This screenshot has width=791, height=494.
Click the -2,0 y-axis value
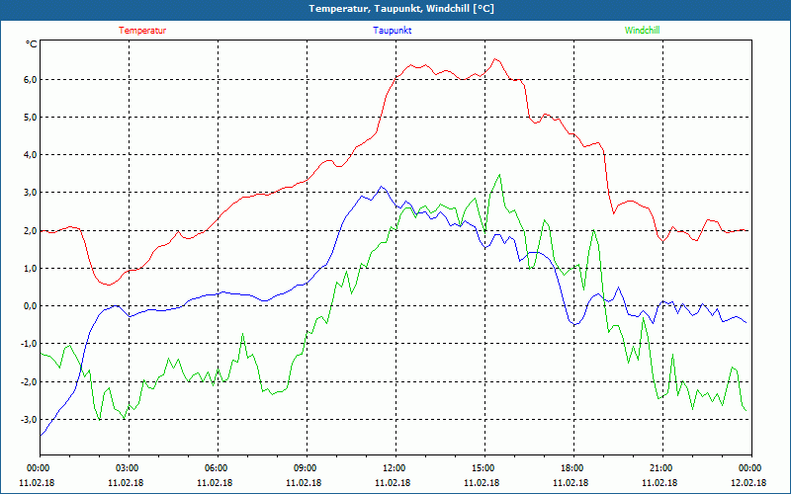click(29, 382)
